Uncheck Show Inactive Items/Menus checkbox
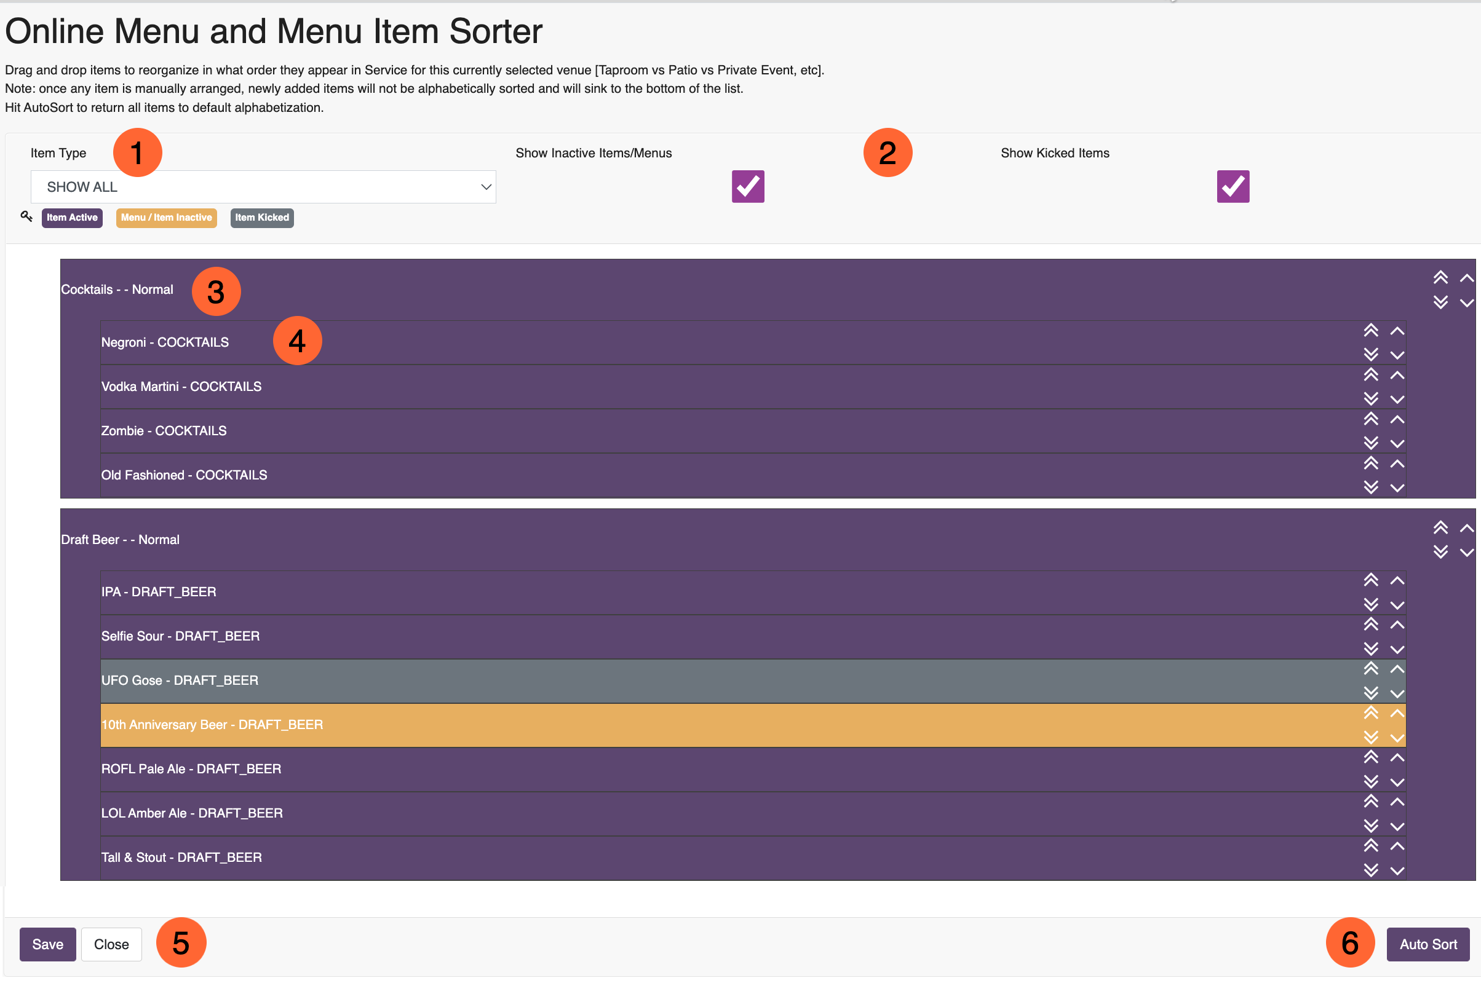This screenshot has width=1481, height=986. 747,187
